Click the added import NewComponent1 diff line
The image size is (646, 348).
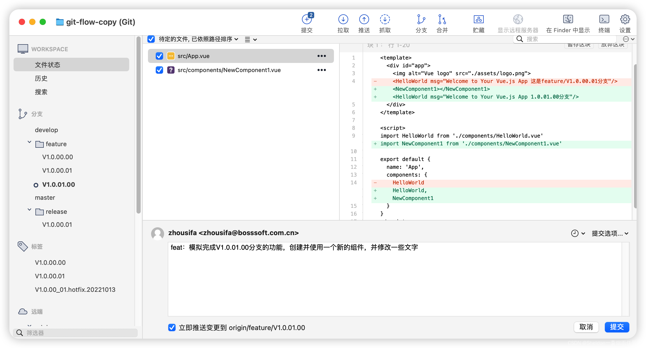(501, 144)
